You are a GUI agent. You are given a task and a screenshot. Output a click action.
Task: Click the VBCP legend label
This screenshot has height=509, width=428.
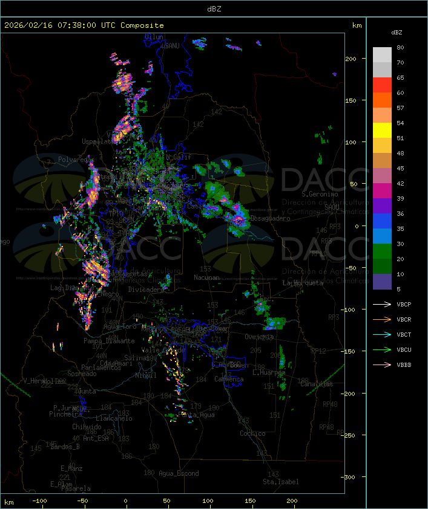click(x=404, y=305)
